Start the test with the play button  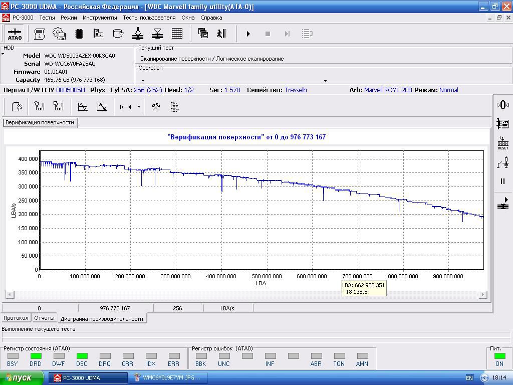pyautogui.click(x=248, y=34)
